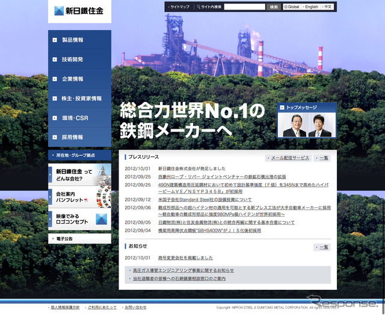Switch to the 中文 site

[327, 7]
